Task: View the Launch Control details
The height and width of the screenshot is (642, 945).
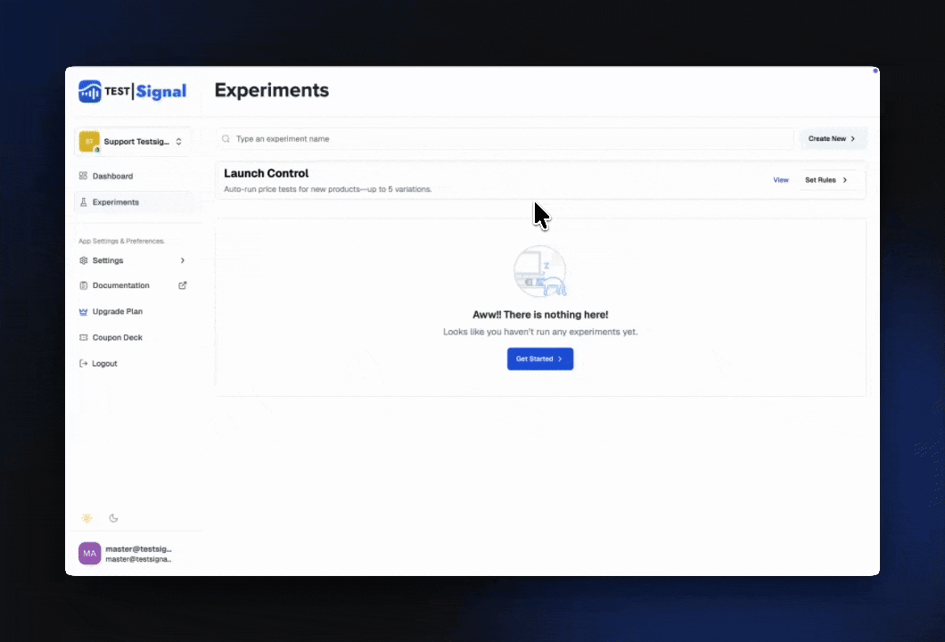Action: [781, 179]
